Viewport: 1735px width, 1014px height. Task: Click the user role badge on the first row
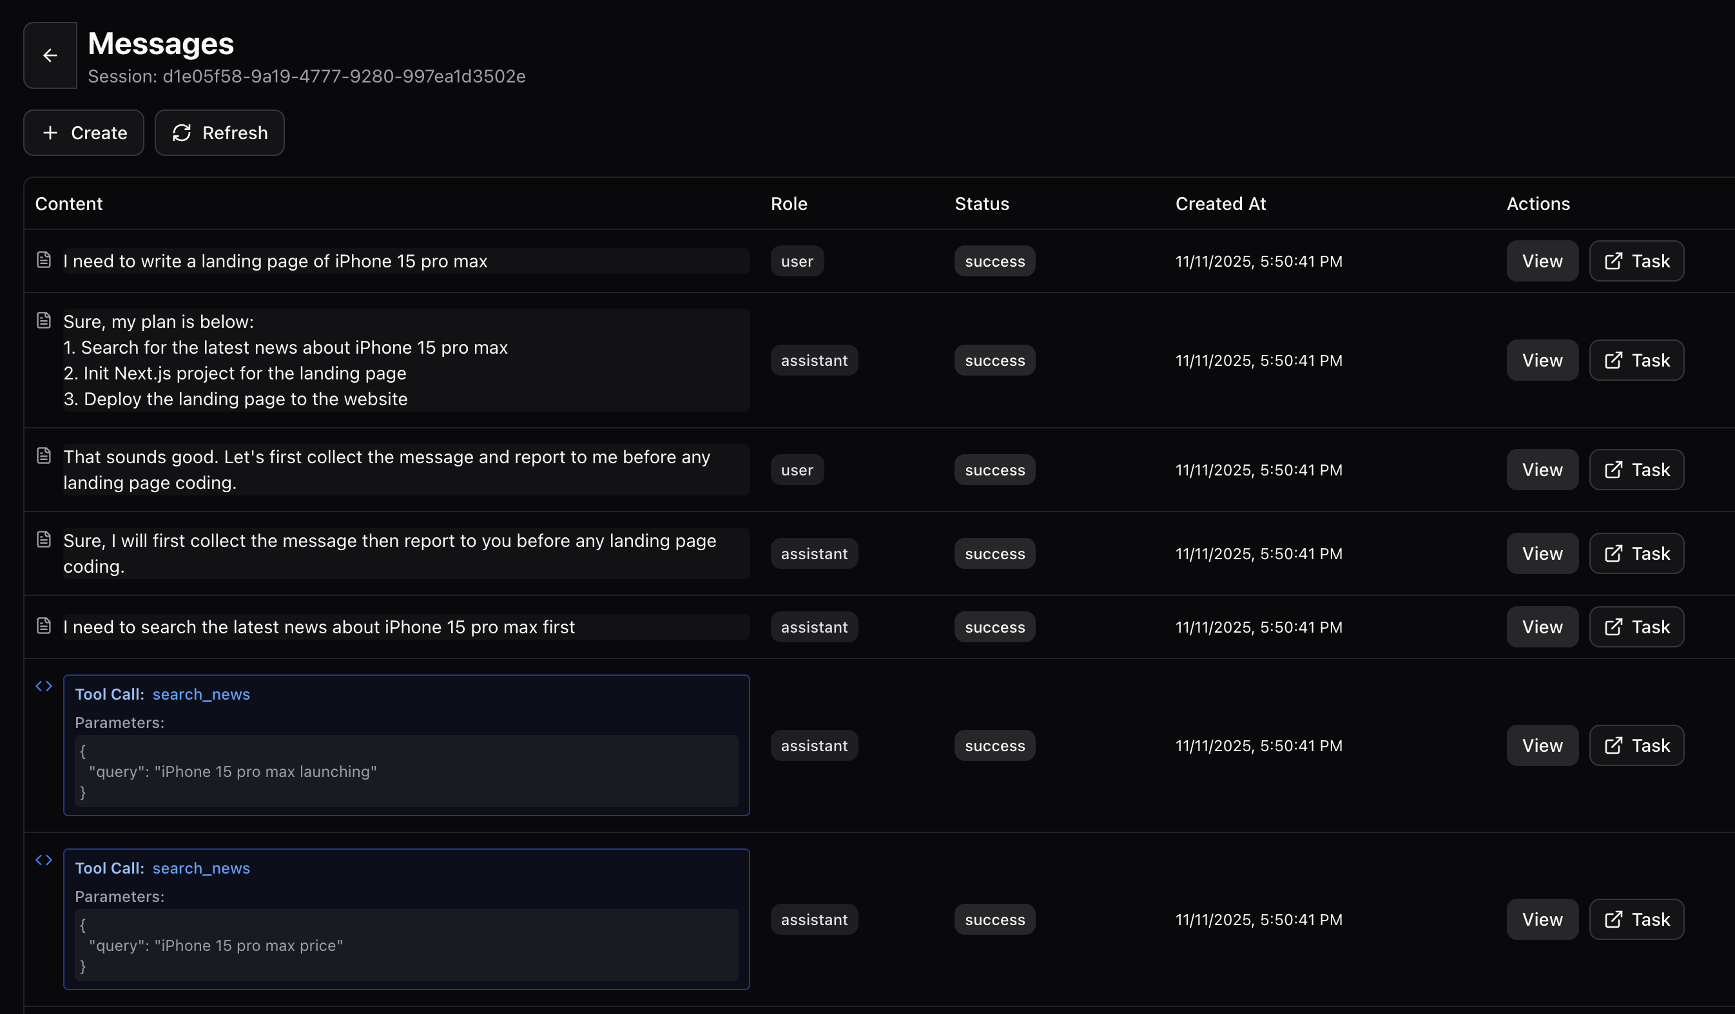[x=797, y=261]
